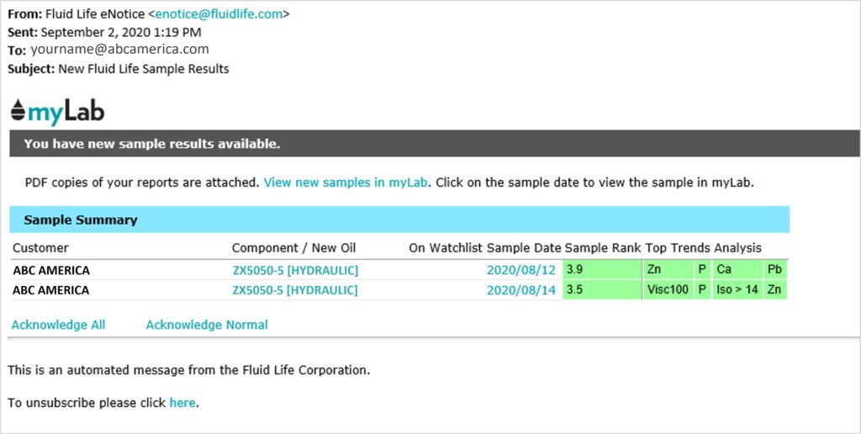Select the green 3.5 sample rank cell
This screenshot has width=861, height=434.
click(600, 290)
